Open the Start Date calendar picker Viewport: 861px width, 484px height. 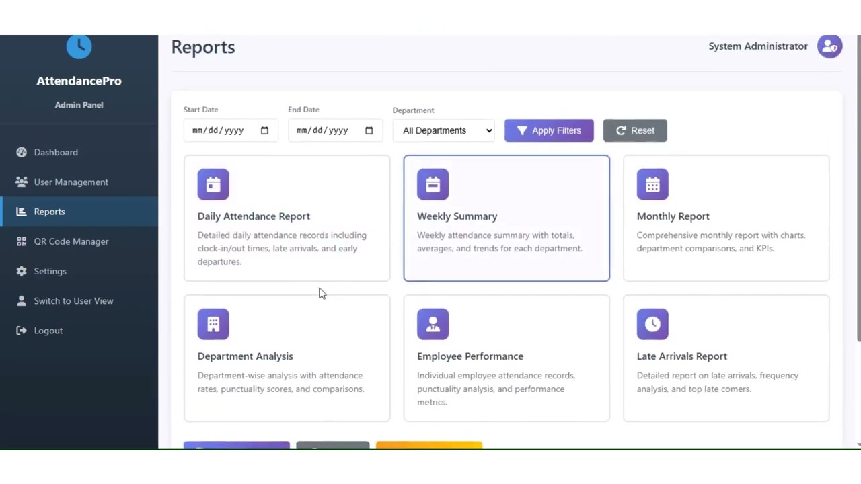point(264,130)
